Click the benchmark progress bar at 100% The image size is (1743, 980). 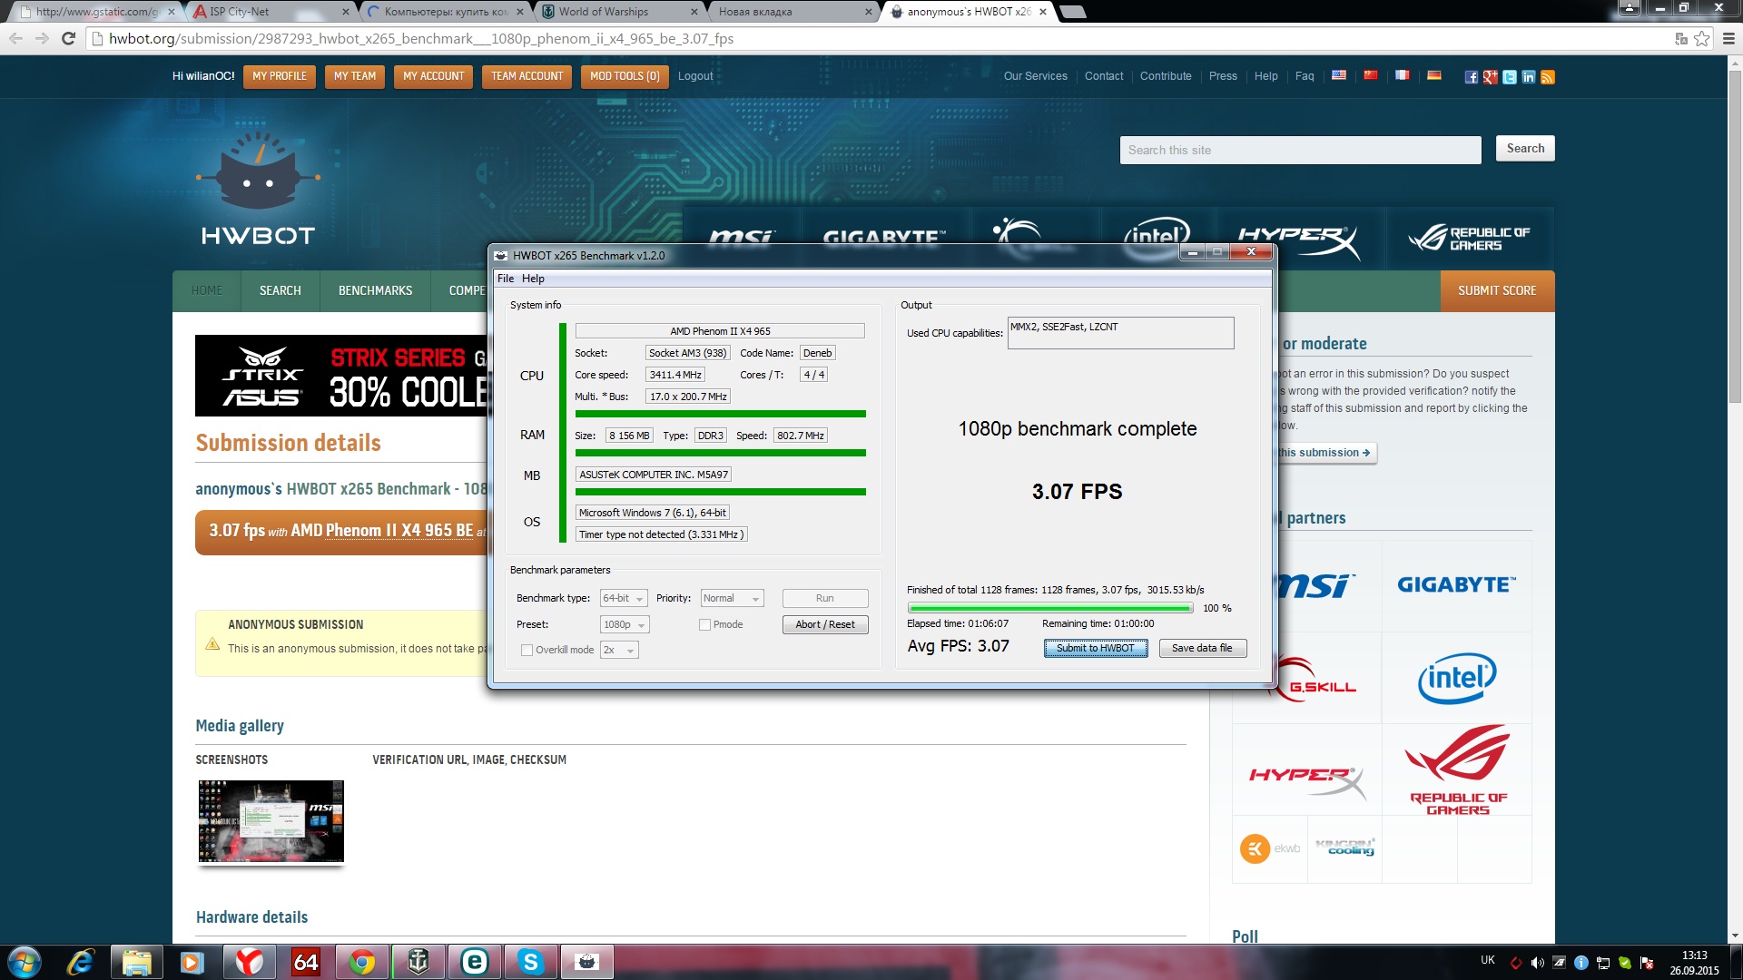pos(1050,608)
